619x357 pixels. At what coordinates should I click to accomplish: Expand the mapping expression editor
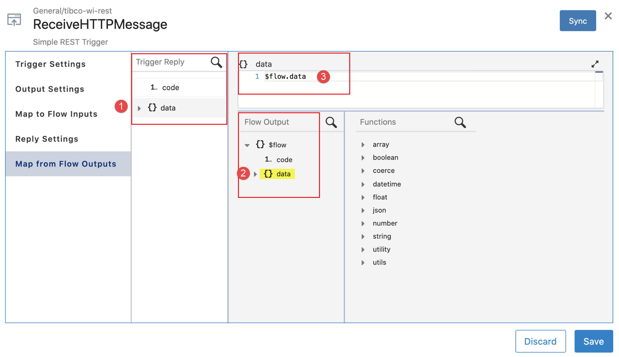coord(595,64)
